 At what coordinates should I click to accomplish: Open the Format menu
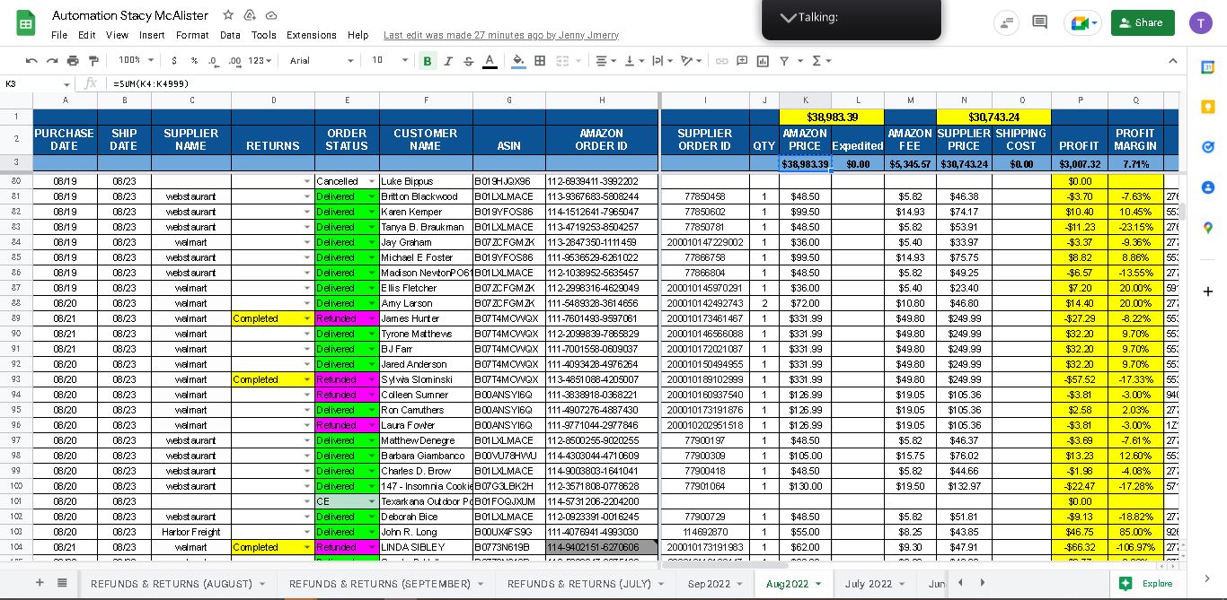point(192,35)
